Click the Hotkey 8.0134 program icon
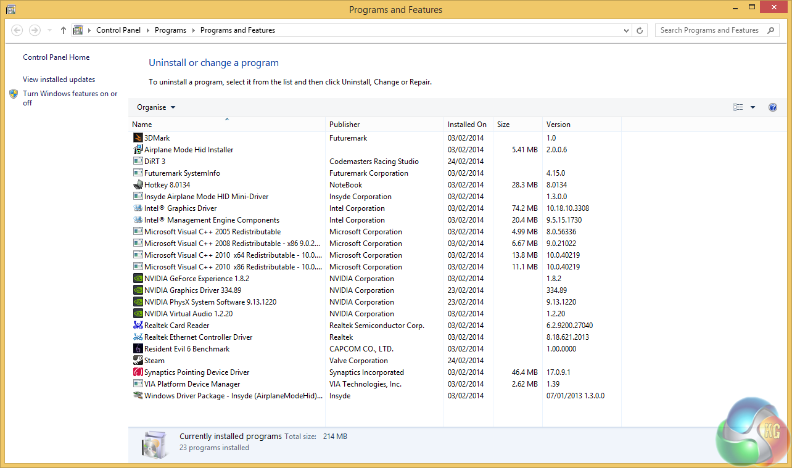792x468 pixels. 138,185
